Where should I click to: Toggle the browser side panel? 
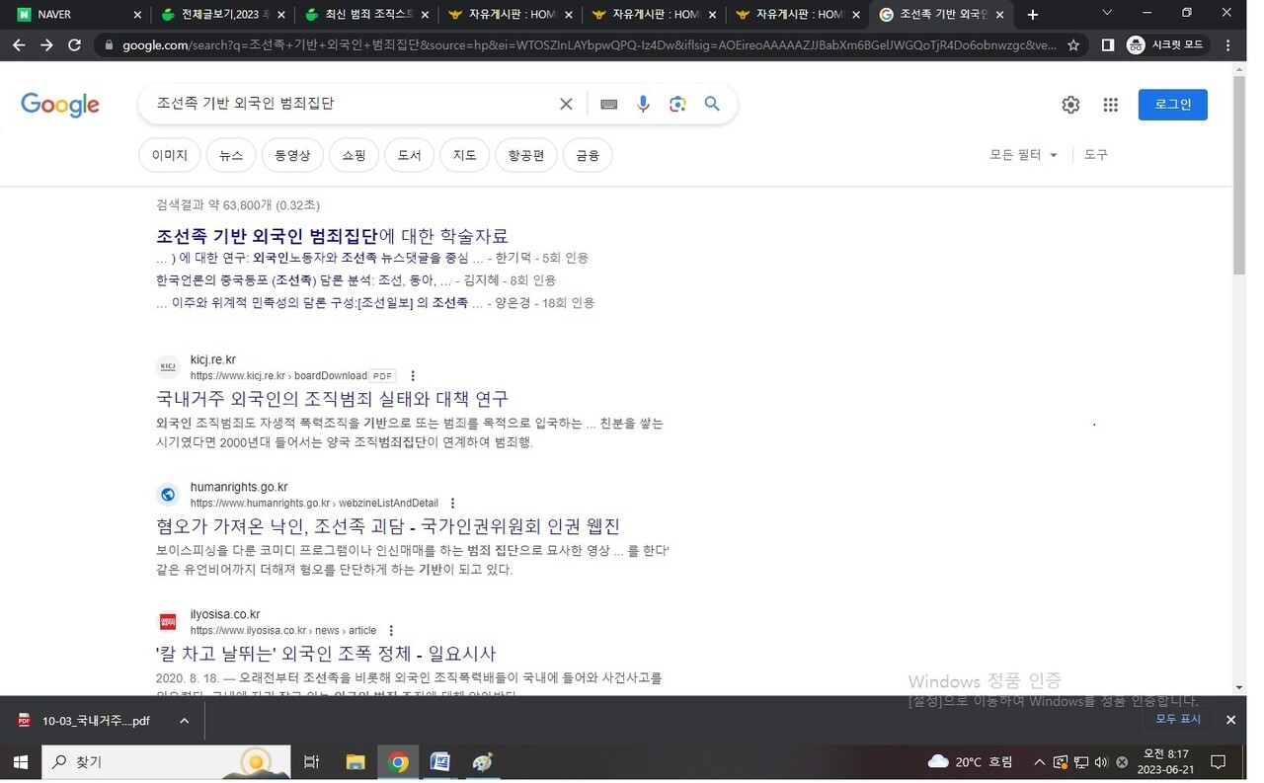click(1108, 45)
